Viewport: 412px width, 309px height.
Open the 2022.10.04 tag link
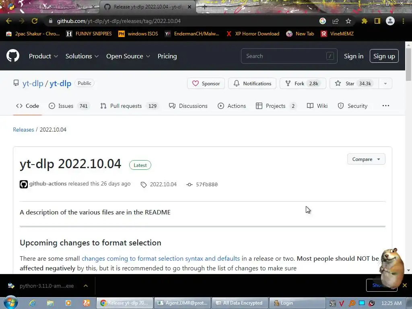point(163,184)
